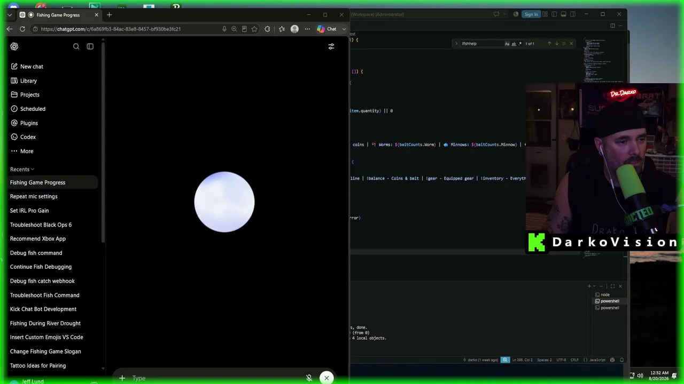This screenshot has width=684, height=384.
Task: Click the plus attachment icon beside Type
Action: coord(122,378)
